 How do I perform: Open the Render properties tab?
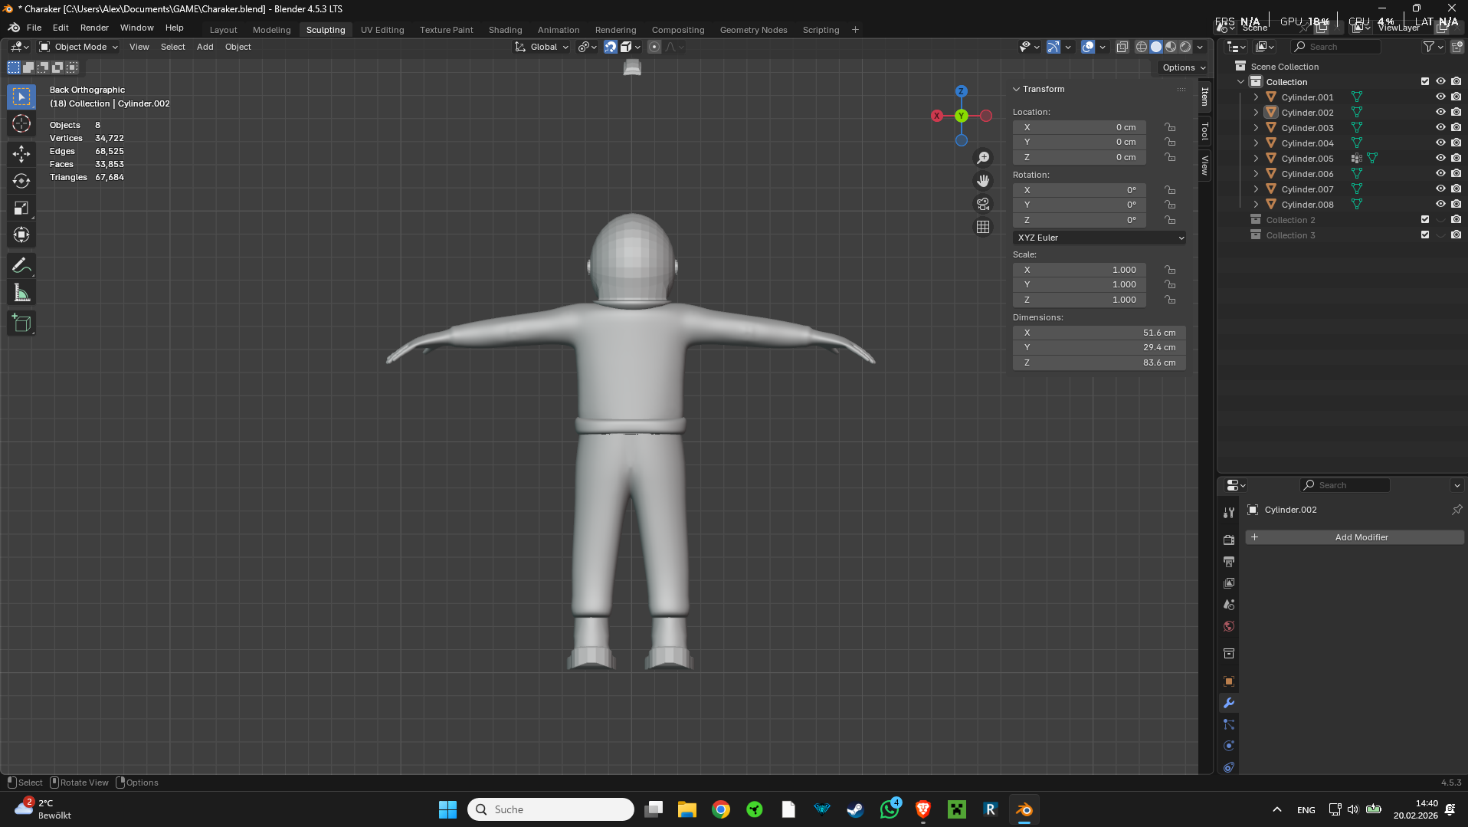click(x=1229, y=540)
